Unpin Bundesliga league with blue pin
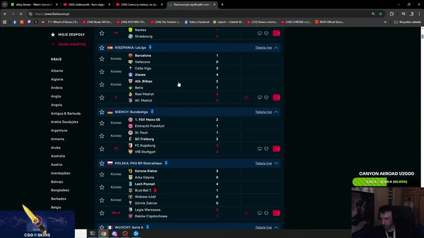424x238 pixels. (152, 112)
